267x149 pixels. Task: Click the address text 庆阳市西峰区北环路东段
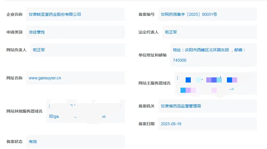click(207, 50)
